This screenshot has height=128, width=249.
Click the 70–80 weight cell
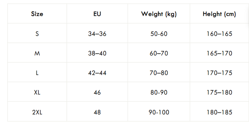tap(159, 73)
